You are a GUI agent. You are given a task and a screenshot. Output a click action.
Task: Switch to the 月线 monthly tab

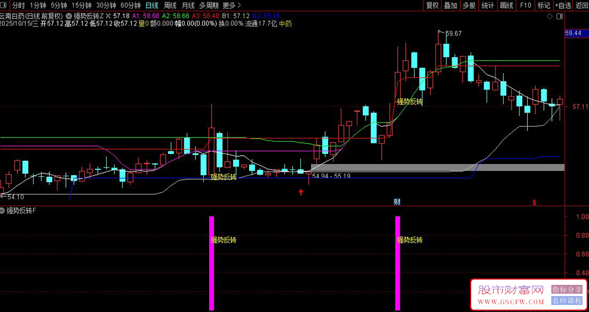[x=188, y=5]
